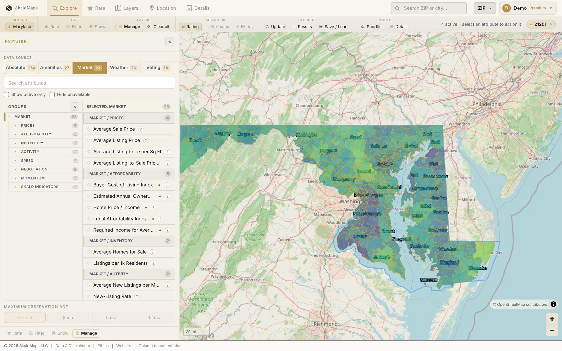This screenshot has width=562, height=351.
Task: Click the search magnifier icon in ZIP search
Action: [397, 8]
